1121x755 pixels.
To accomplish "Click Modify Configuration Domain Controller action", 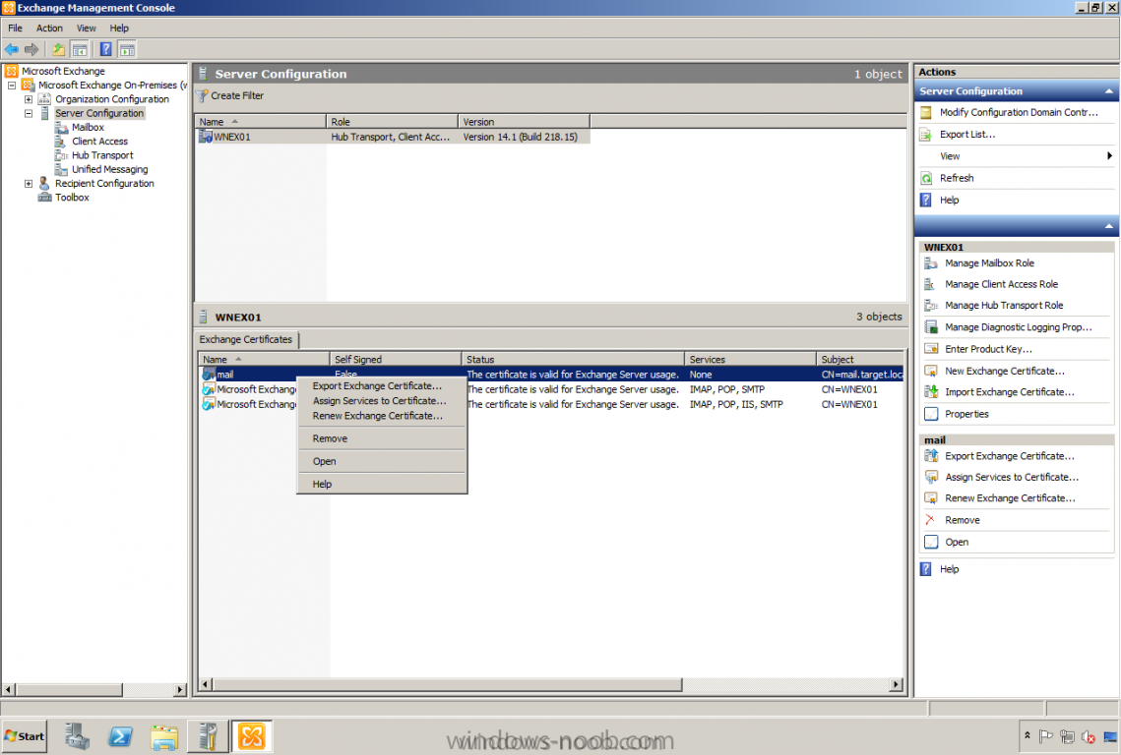I will tap(1018, 113).
